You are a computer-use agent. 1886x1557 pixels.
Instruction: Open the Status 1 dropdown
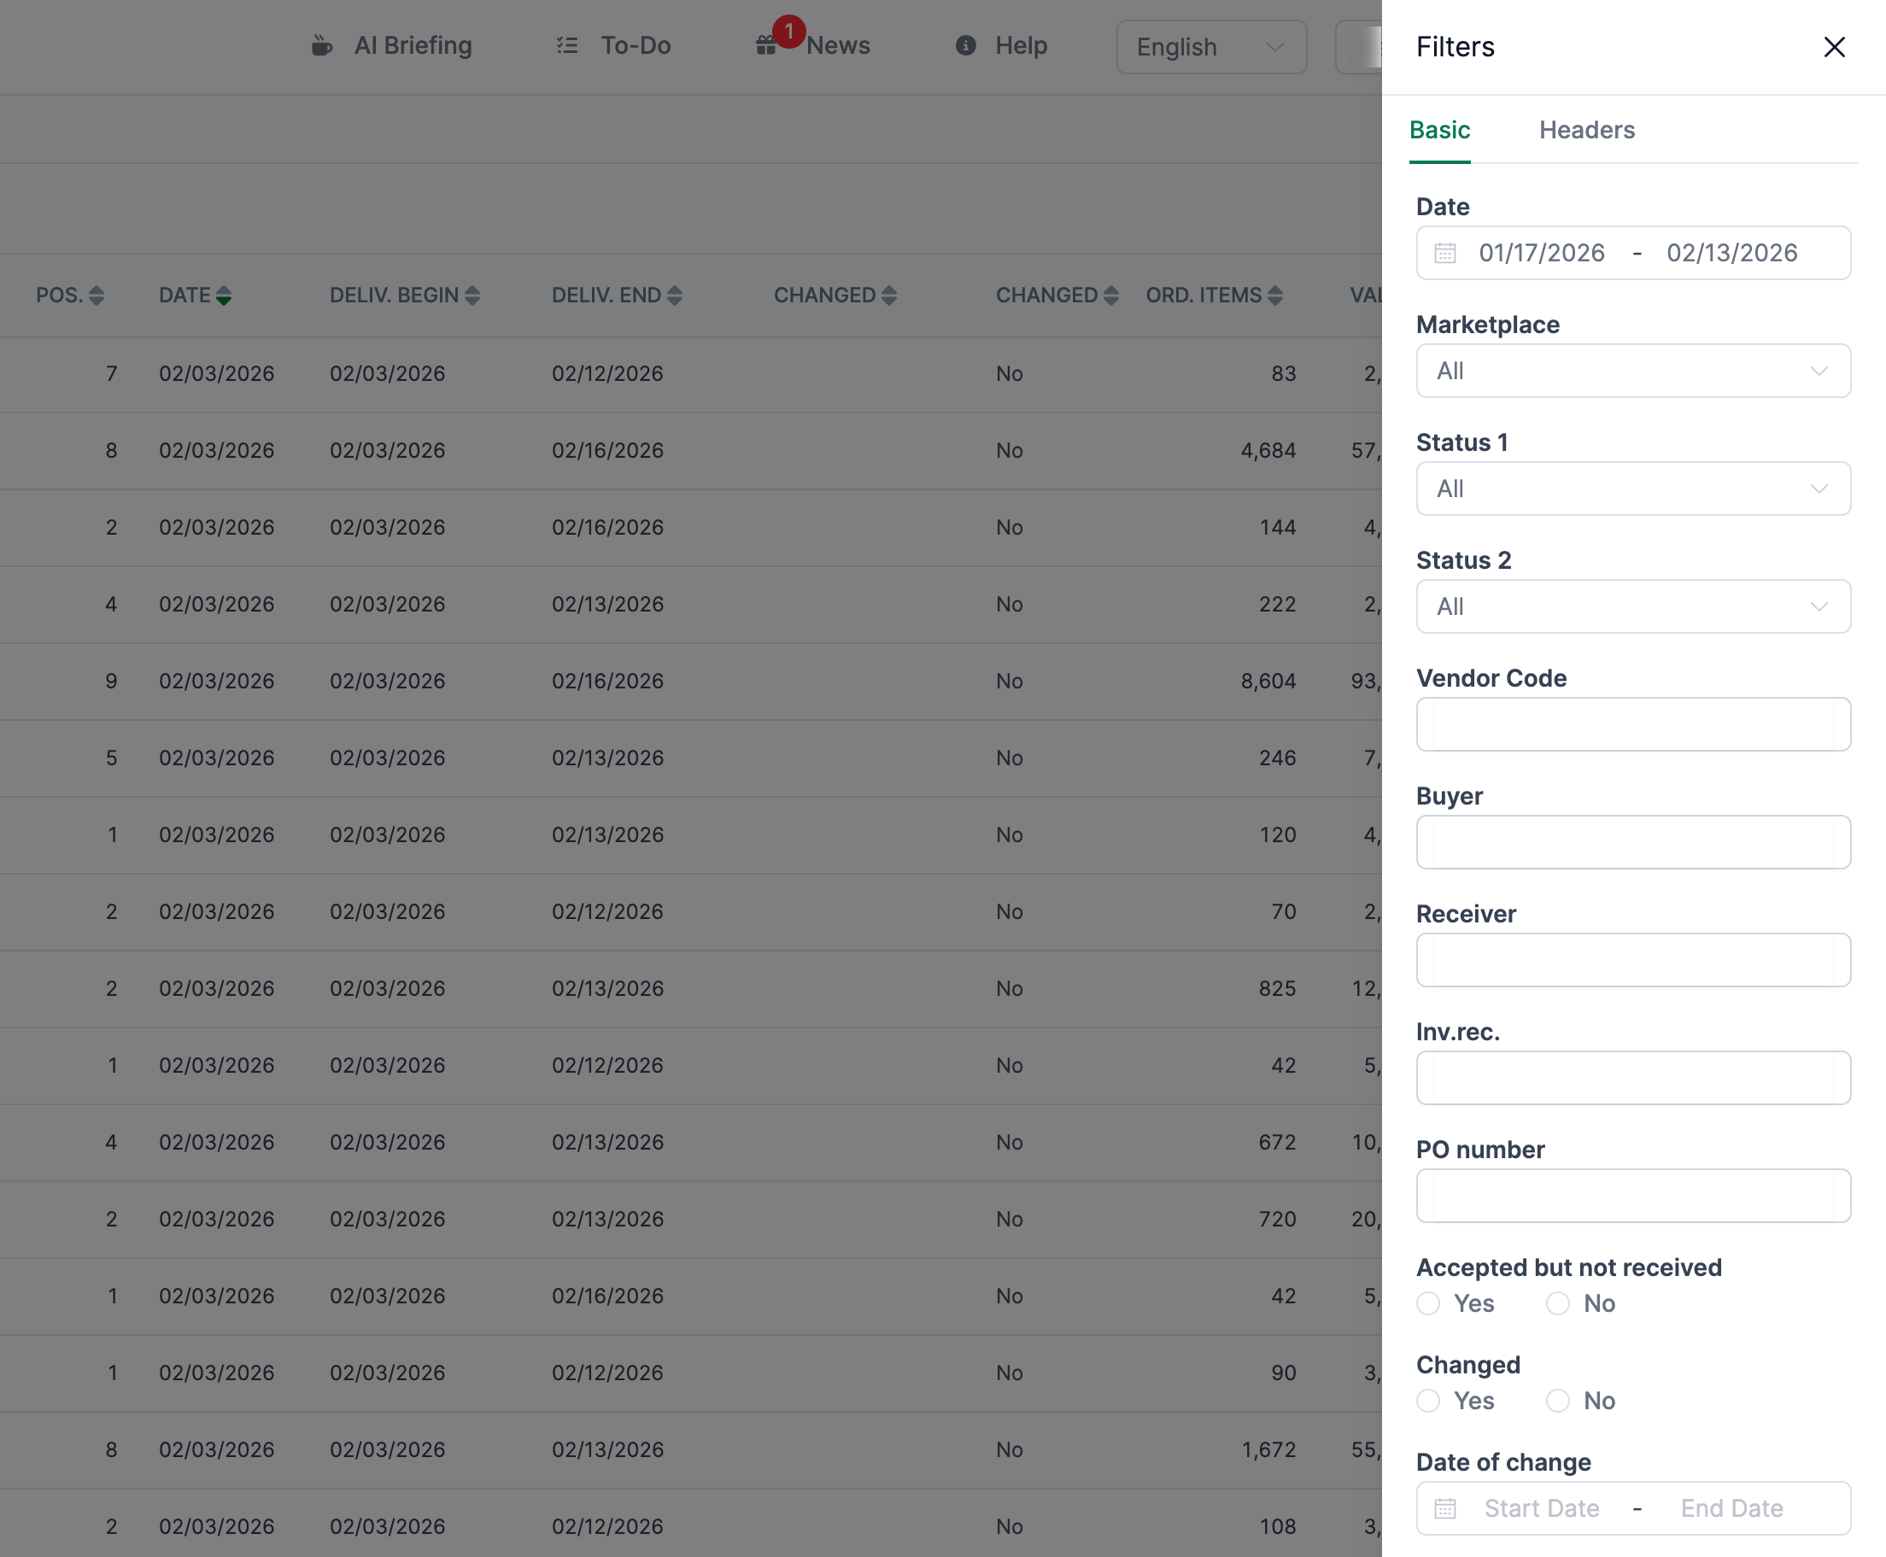tap(1632, 489)
